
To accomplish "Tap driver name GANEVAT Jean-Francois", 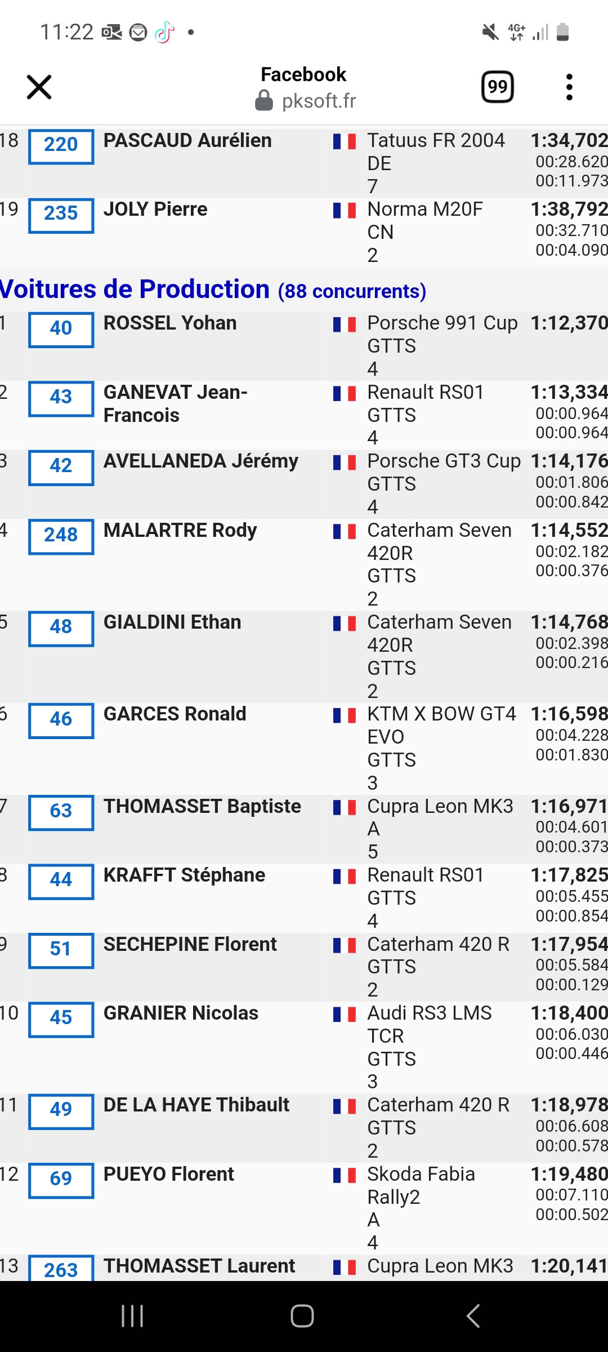I will 176,403.
